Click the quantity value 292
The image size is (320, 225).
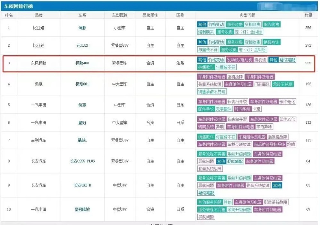308,45
